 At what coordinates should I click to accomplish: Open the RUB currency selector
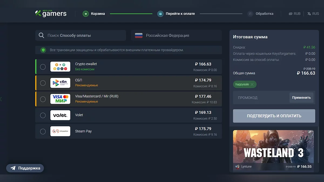pos(295,13)
